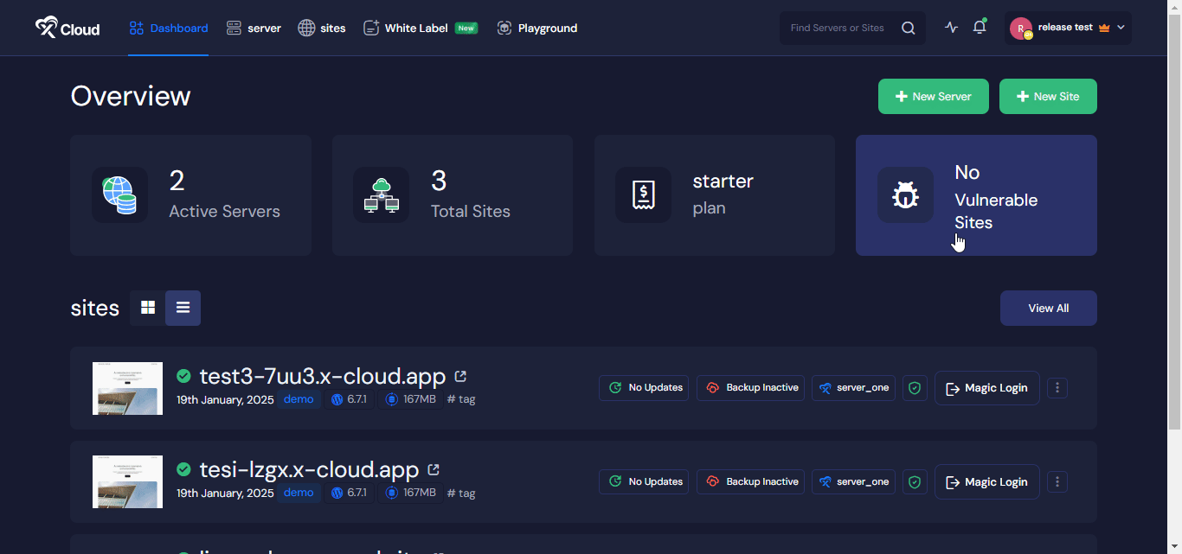Click shield security icon on test3-7uu3 row
The height and width of the screenshot is (554, 1182).
[915, 388]
